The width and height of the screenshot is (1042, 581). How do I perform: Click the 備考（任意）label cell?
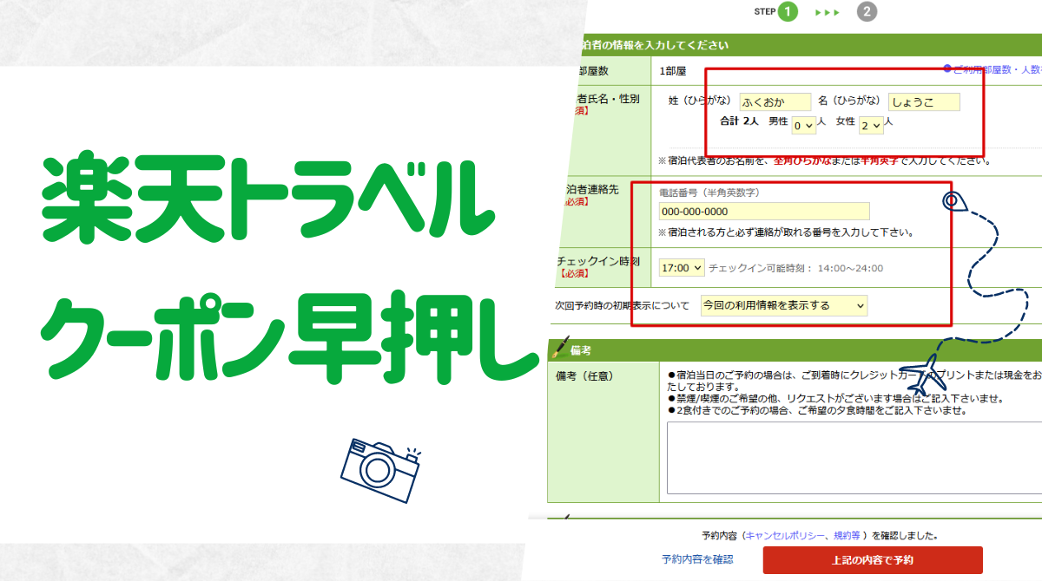pos(603,433)
